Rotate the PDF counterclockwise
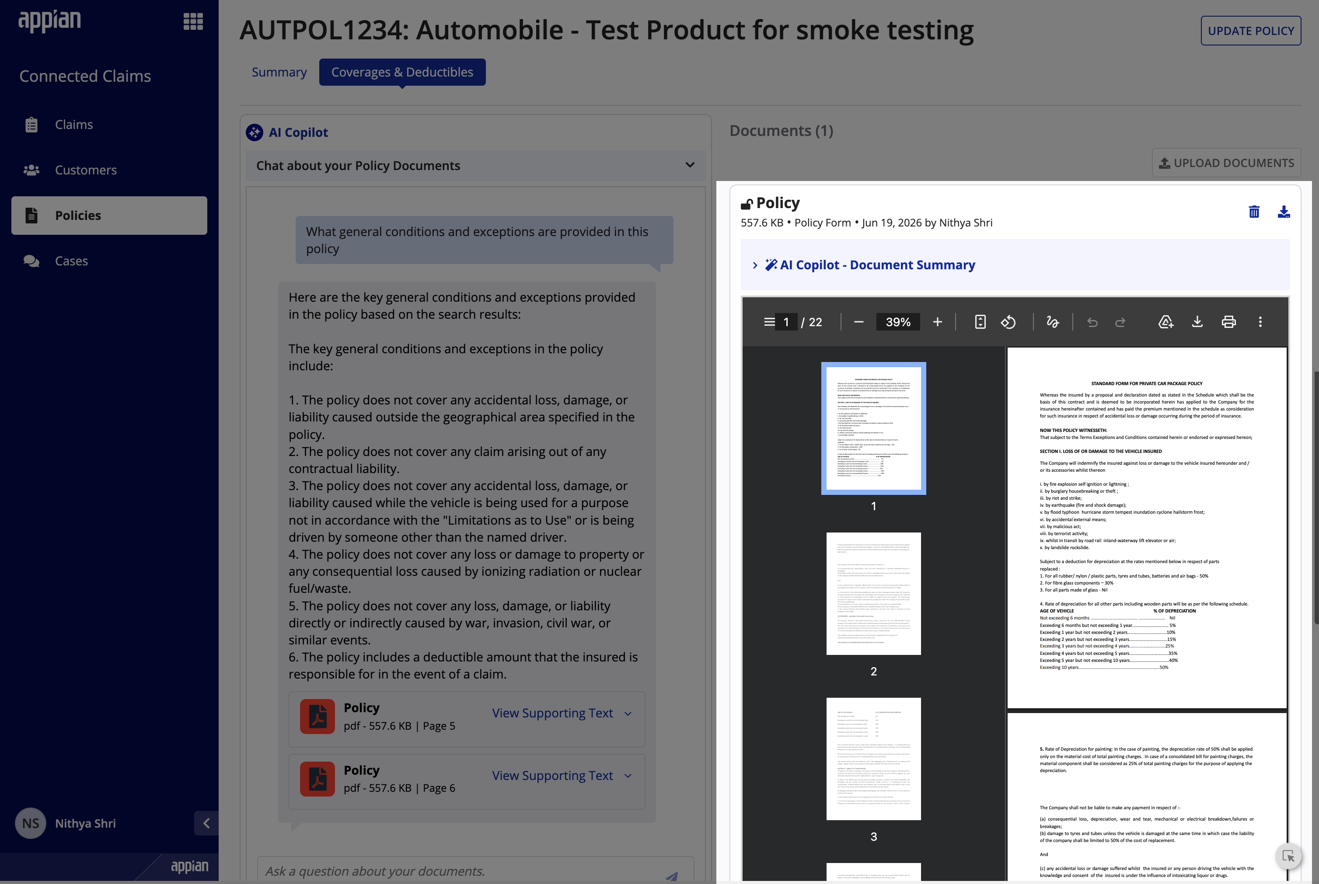This screenshot has width=1319, height=884. click(1008, 322)
